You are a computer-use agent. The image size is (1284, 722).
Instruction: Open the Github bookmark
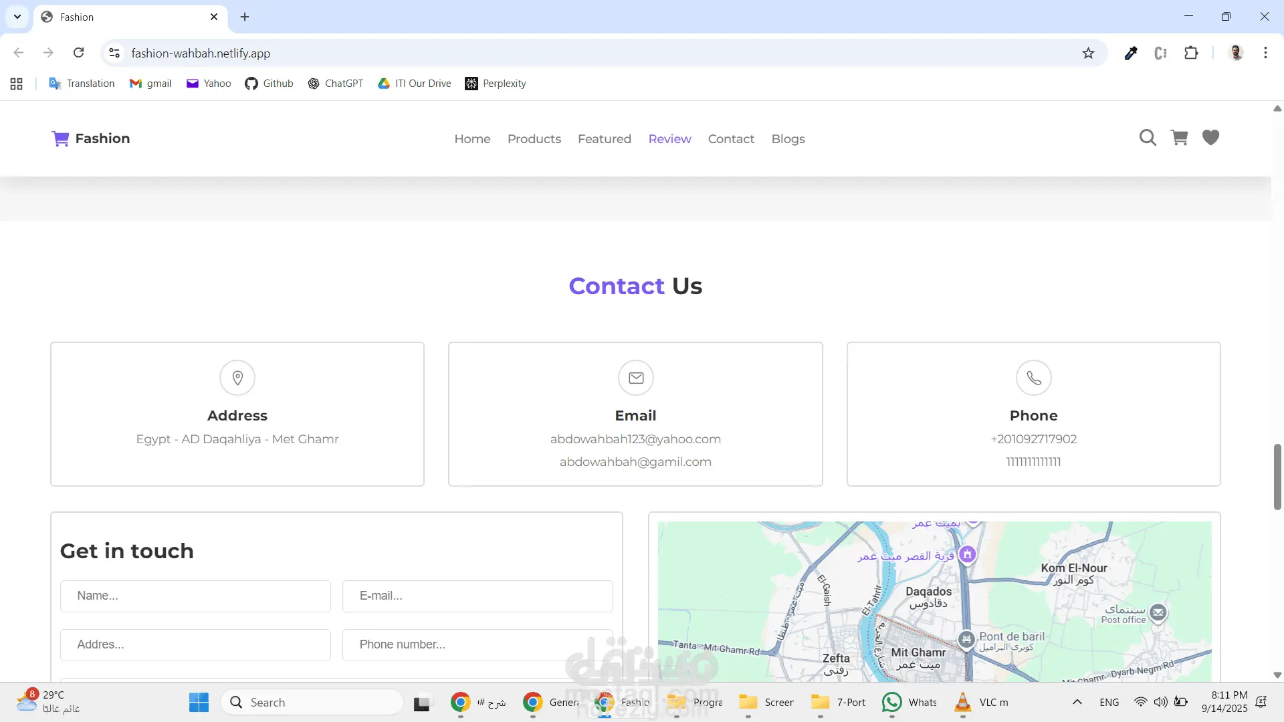pyautogui.click(x=269, y=84)
